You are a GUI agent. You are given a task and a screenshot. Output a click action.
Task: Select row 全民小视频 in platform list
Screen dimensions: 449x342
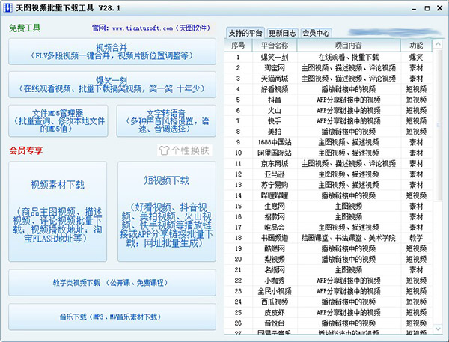(329, 291)
